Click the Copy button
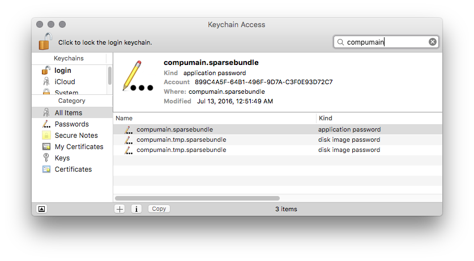Viewport: 474px width, 261px height. point(159,209)
